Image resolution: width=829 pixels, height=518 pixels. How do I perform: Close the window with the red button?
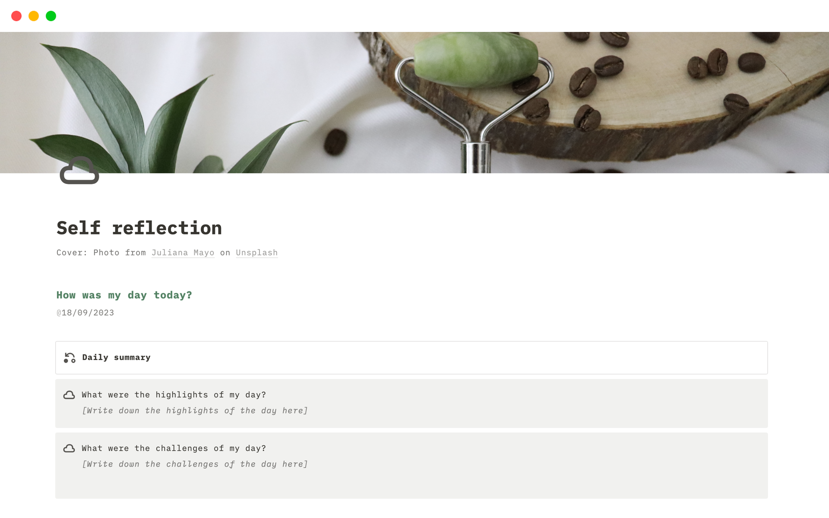pos(16,16)
